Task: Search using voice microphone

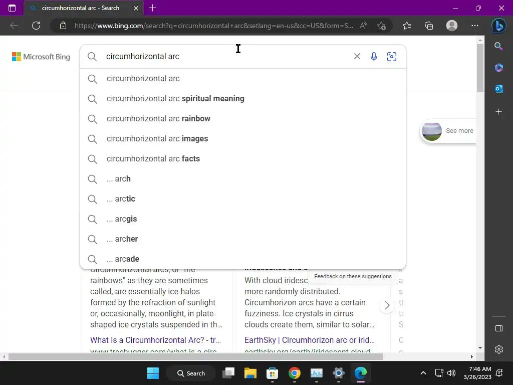Action: [374, 57]
